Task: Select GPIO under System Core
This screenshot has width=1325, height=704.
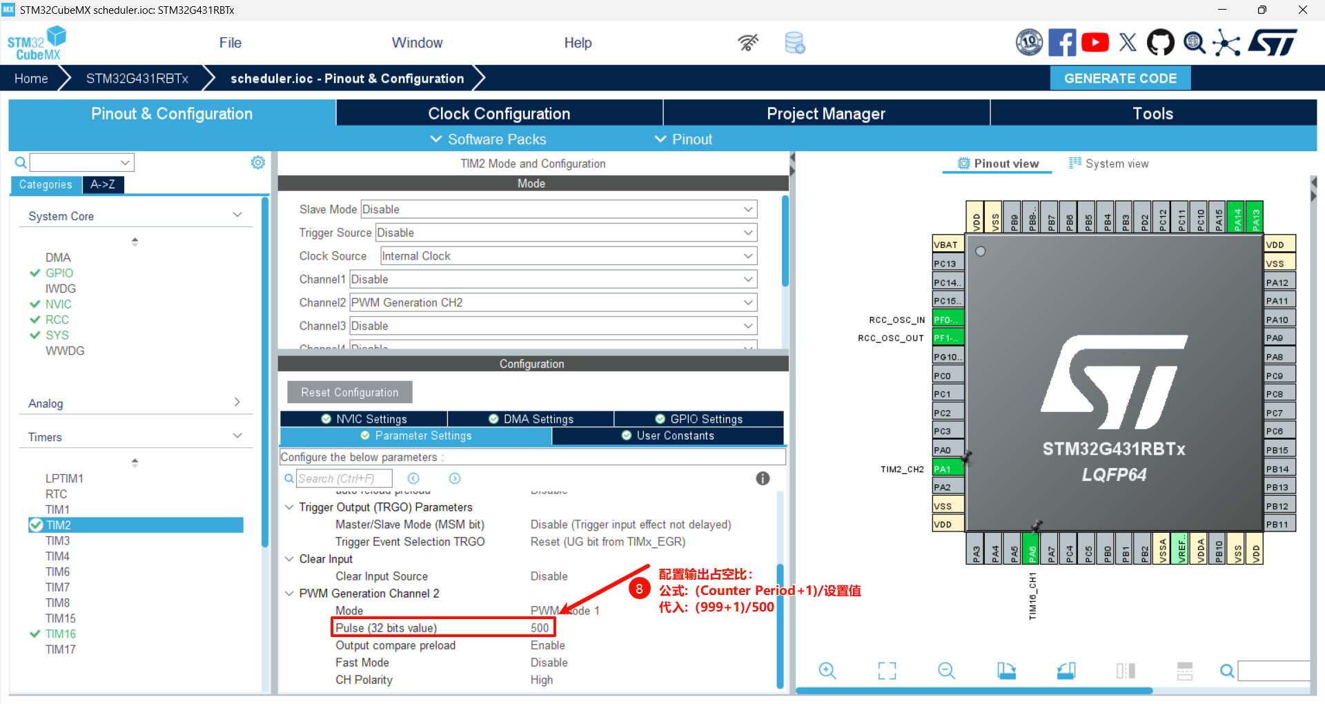Action: coord(59,273)
